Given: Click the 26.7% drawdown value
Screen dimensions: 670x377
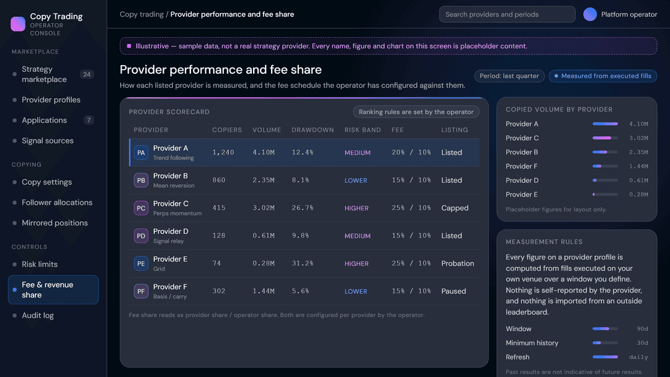Looking at the screenshot, I should (x=303, y=208).
